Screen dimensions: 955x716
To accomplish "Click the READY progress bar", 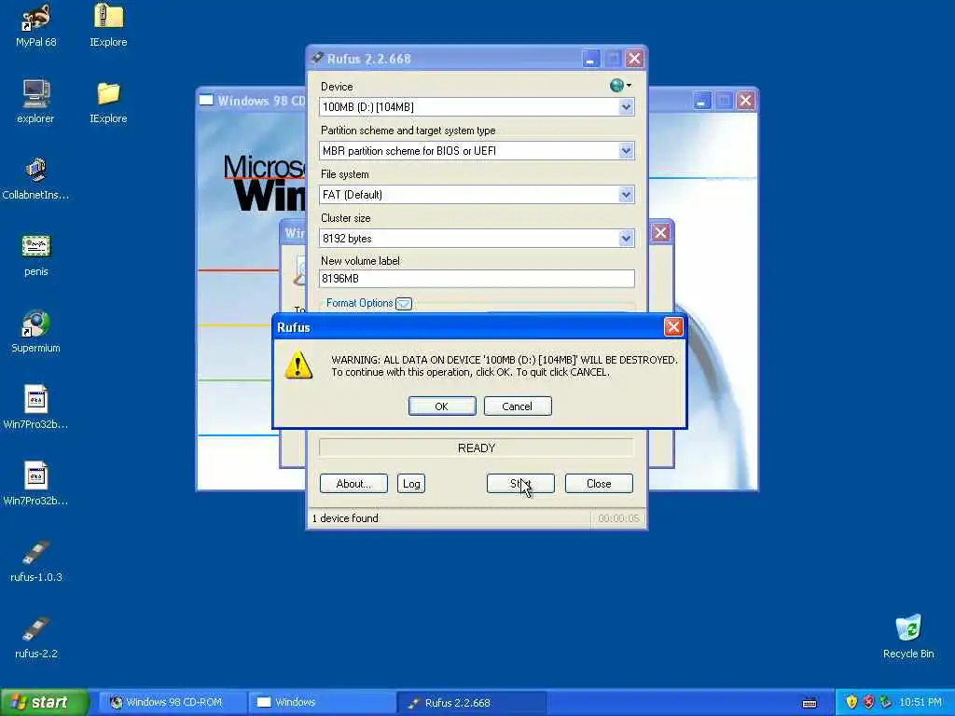I will pos(477,448).
